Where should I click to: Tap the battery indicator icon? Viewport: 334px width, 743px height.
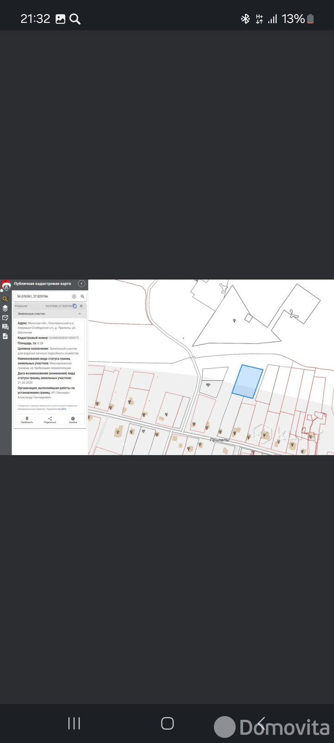[x=310, y=19]
